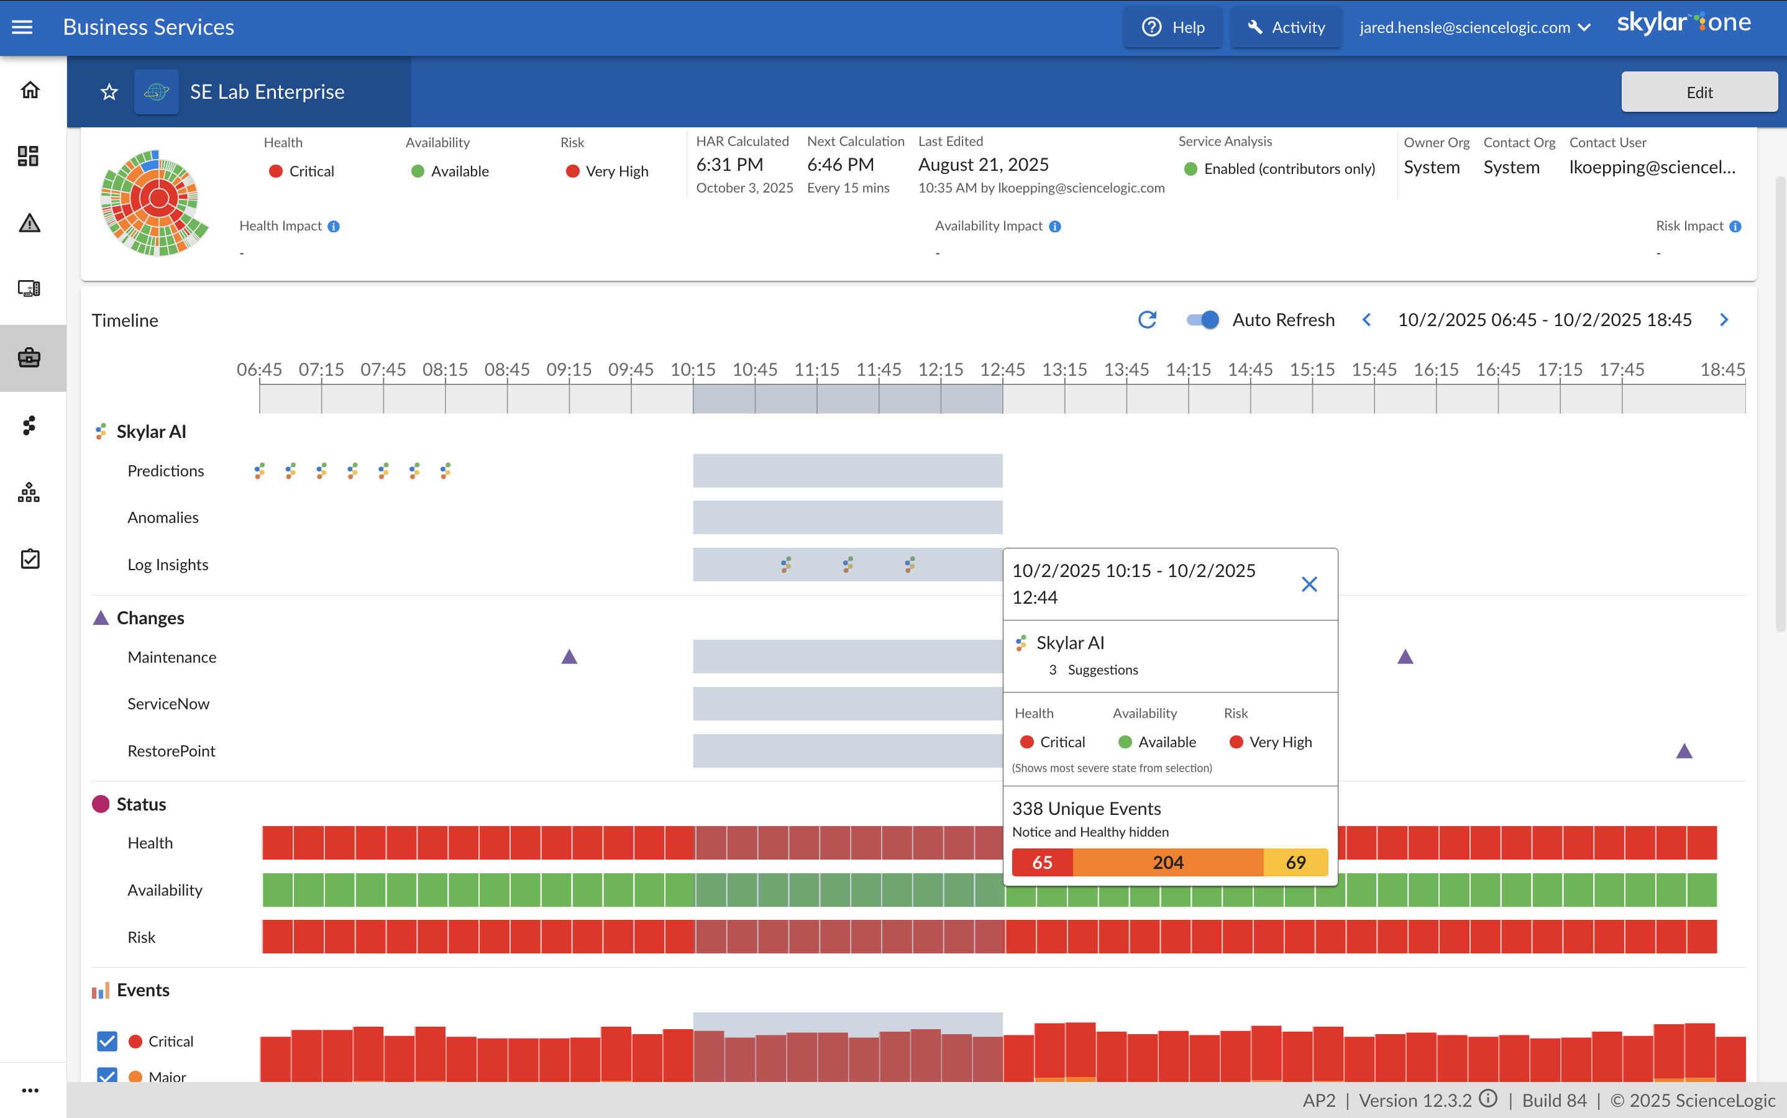Click the Availability Impact info icon
Image resolution: width=1787 pixels, height=1118 pixels.
(x=1055, y=226)
